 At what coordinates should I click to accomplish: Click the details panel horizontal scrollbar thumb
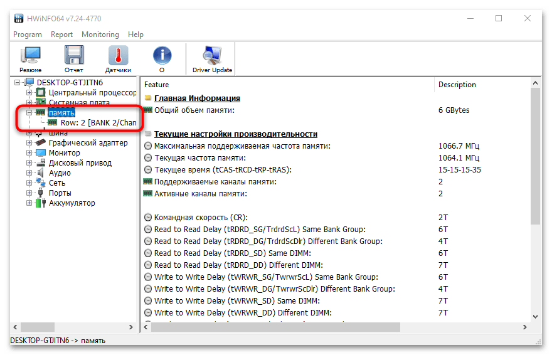pos(275,327)
